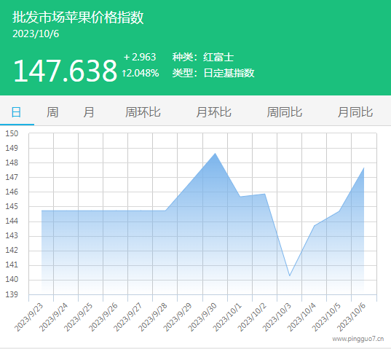Image resolution: width=391 pixels, height=349 pixels.
Task: Click the 2023/10/3 lowest chart point
Action: (290, 275)
